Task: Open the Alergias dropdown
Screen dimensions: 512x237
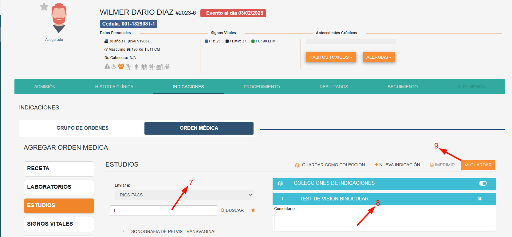Action: tap(379, 57)
